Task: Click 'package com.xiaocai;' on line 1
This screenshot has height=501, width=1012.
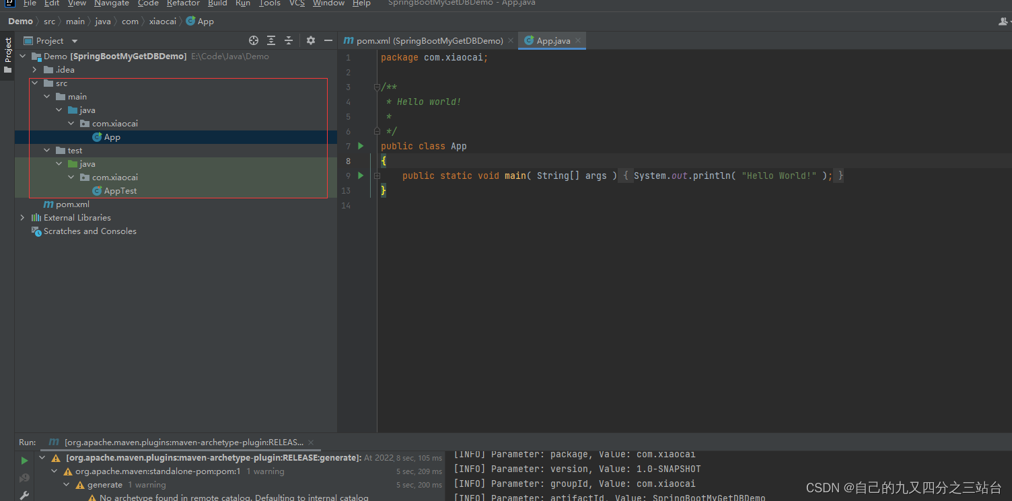Action: 435,57
